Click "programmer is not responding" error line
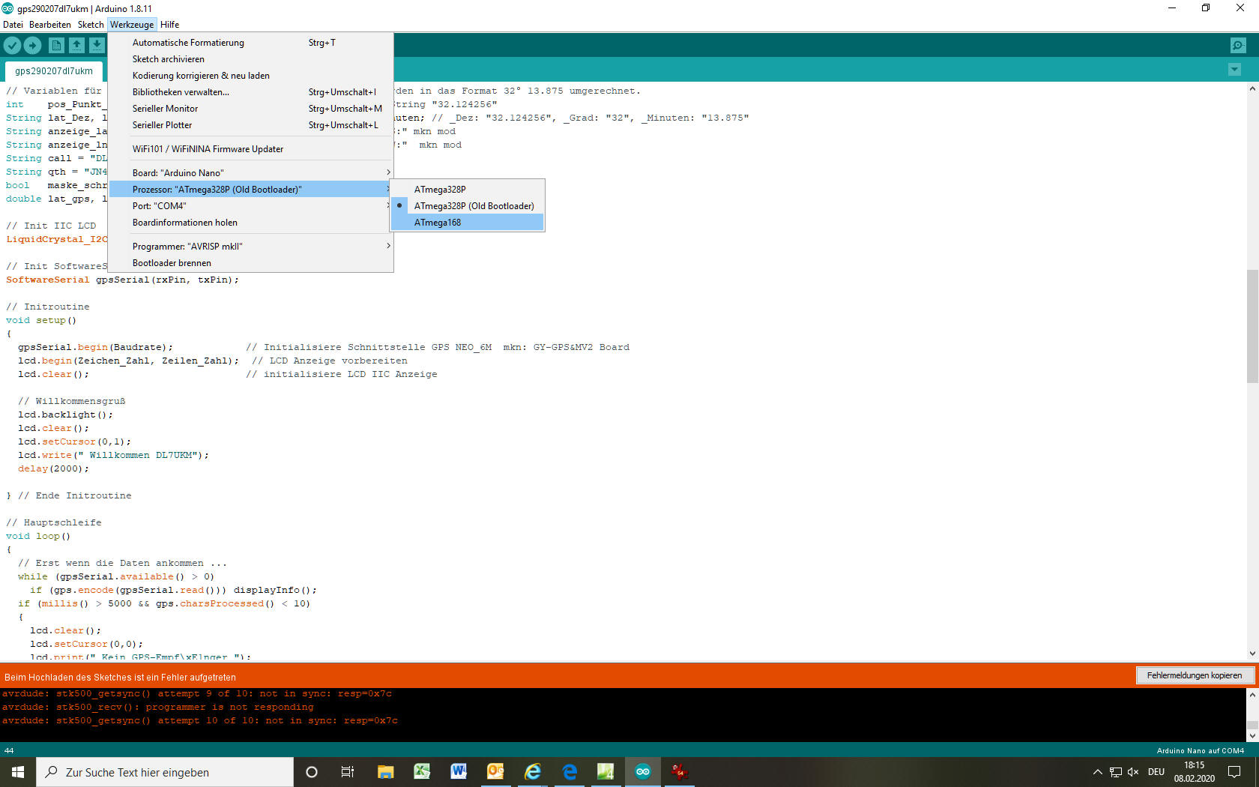This screenshot has height=787, width=1259. [x=158, y=707]
